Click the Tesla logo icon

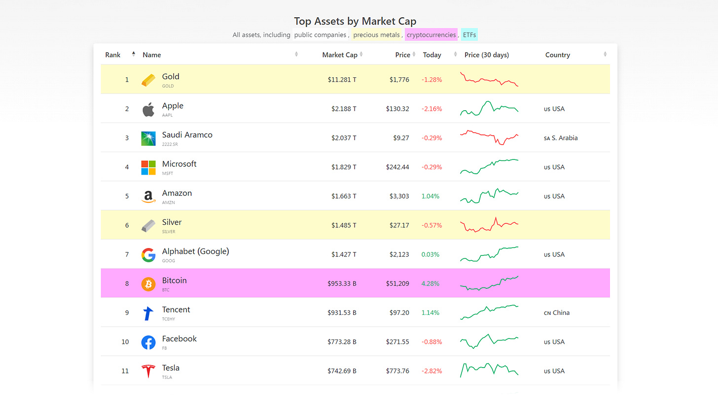[148, 371]
